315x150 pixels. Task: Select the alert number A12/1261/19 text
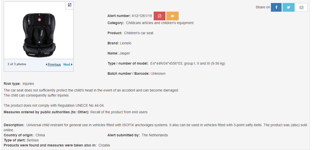142,16
